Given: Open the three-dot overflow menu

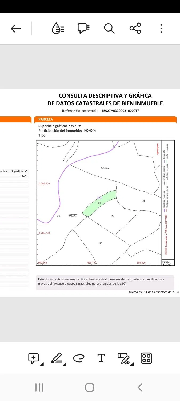Looking at the screenshot, I should coord(161,28).
